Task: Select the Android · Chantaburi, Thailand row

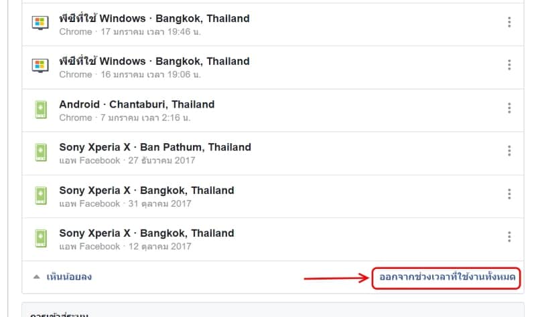Action: coord(137,104)
